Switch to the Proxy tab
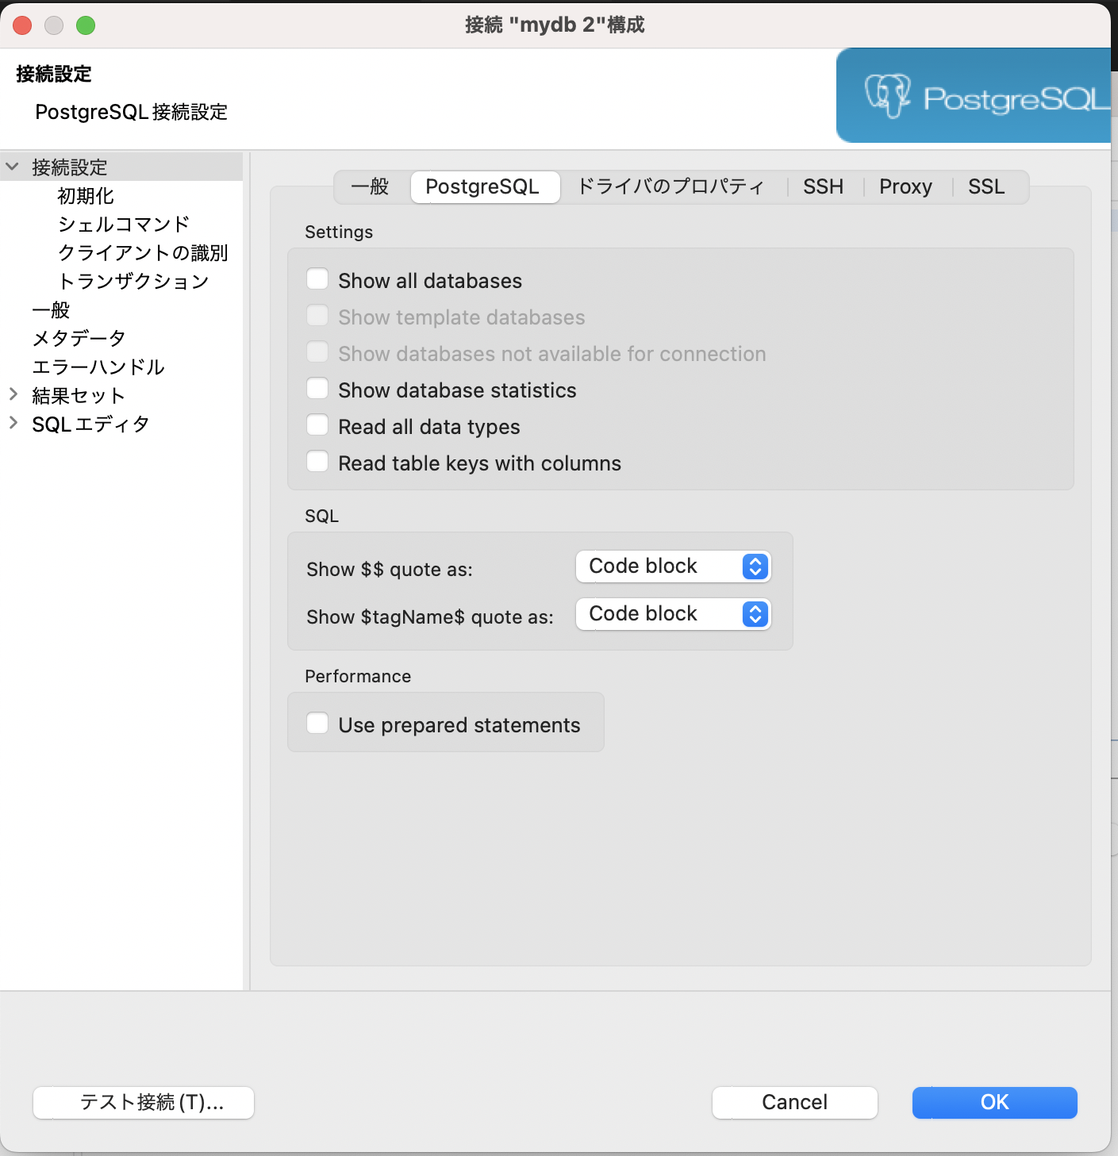Image resolution: width=1118 pixels, height=1156 pixels. [x=905, y=186]
